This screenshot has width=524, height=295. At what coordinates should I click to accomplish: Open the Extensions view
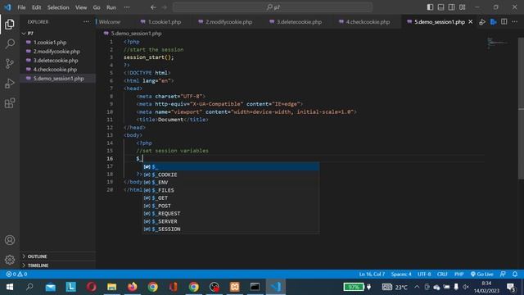click(10, 103)
